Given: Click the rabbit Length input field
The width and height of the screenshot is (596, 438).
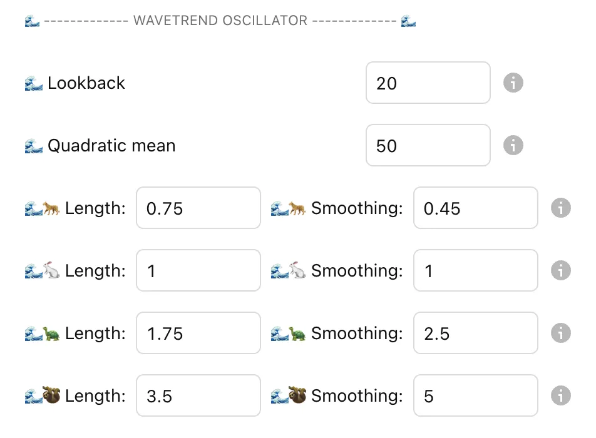Looking at the screenshot, I should pos(198,270).
